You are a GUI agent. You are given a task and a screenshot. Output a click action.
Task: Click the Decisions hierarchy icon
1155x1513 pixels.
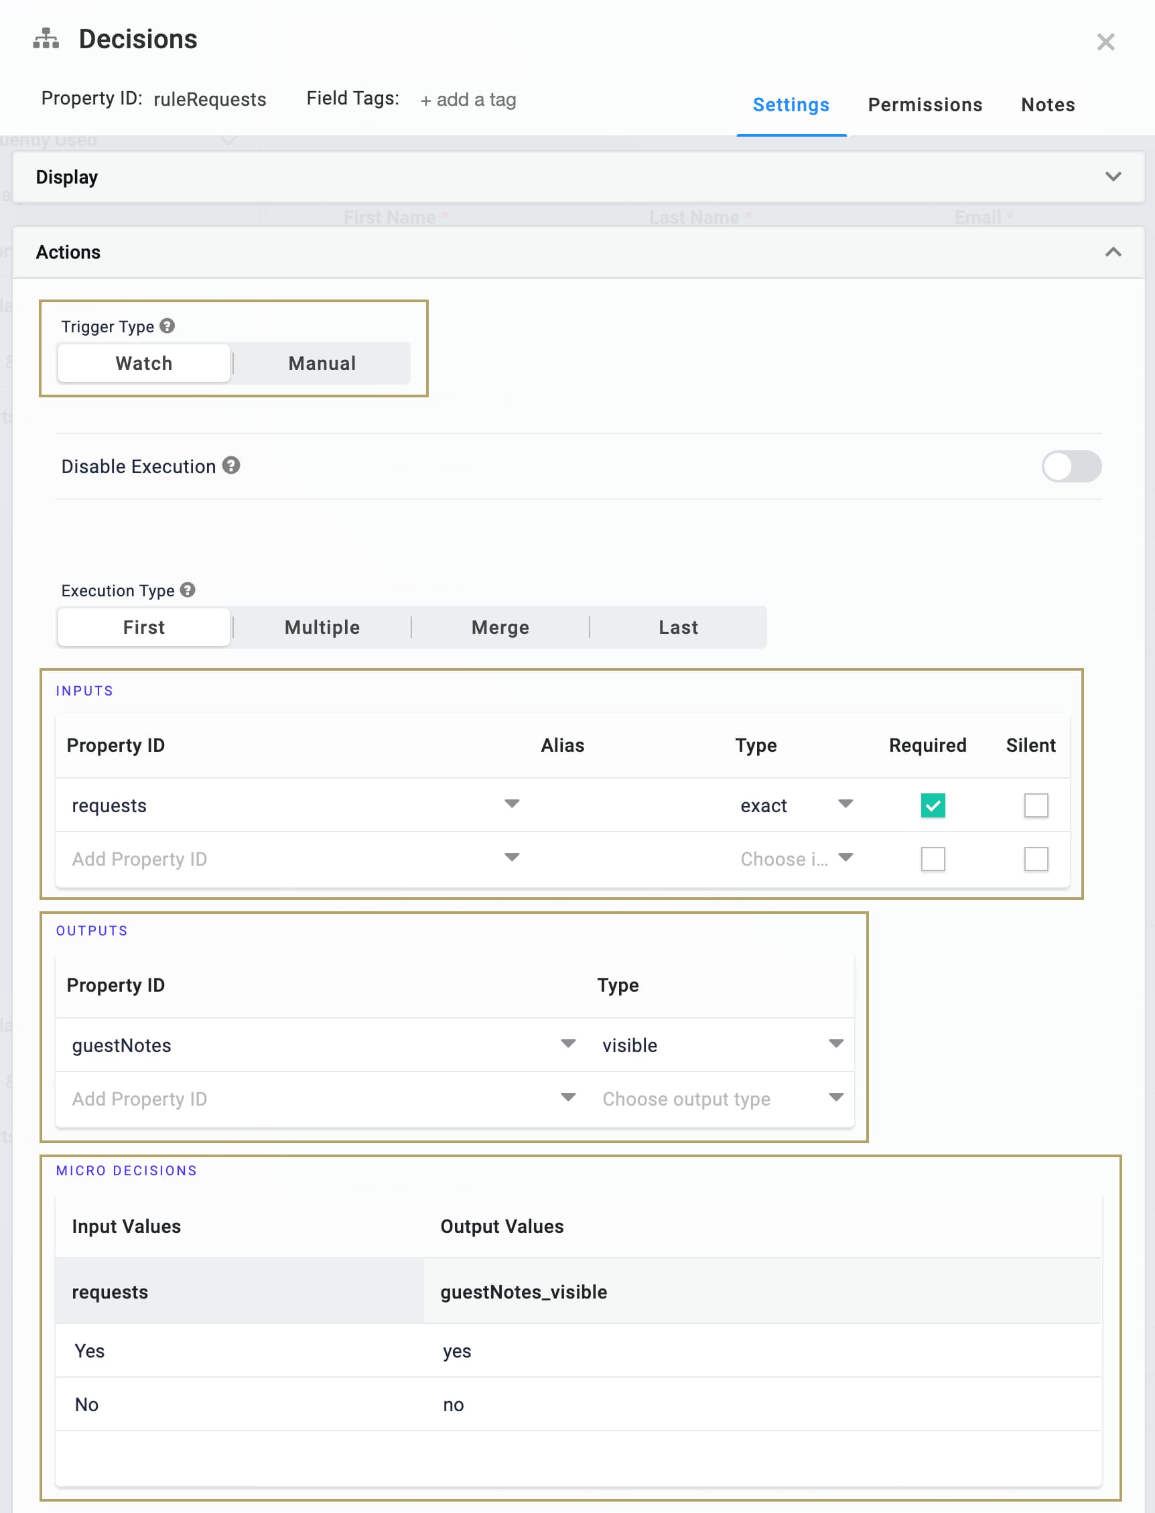pyautogui.click(x=46, y=38)
